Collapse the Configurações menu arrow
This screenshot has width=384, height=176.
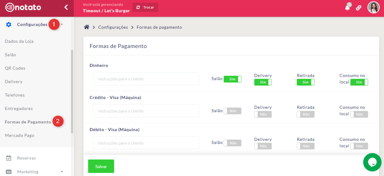click(x=62, y=25)
